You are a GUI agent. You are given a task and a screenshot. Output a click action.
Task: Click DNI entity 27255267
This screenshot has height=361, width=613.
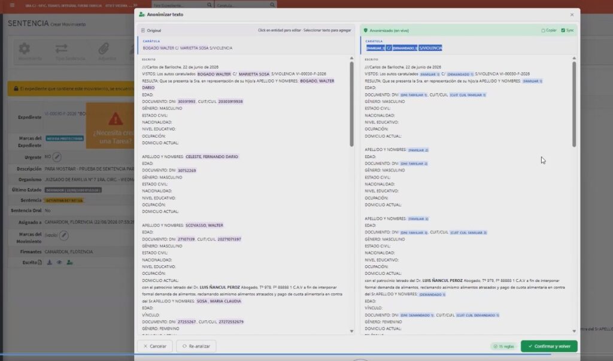click(x=187, y=322)
